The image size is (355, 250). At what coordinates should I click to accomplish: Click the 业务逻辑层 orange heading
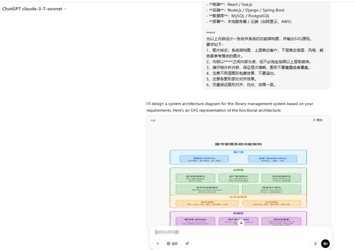238,197
